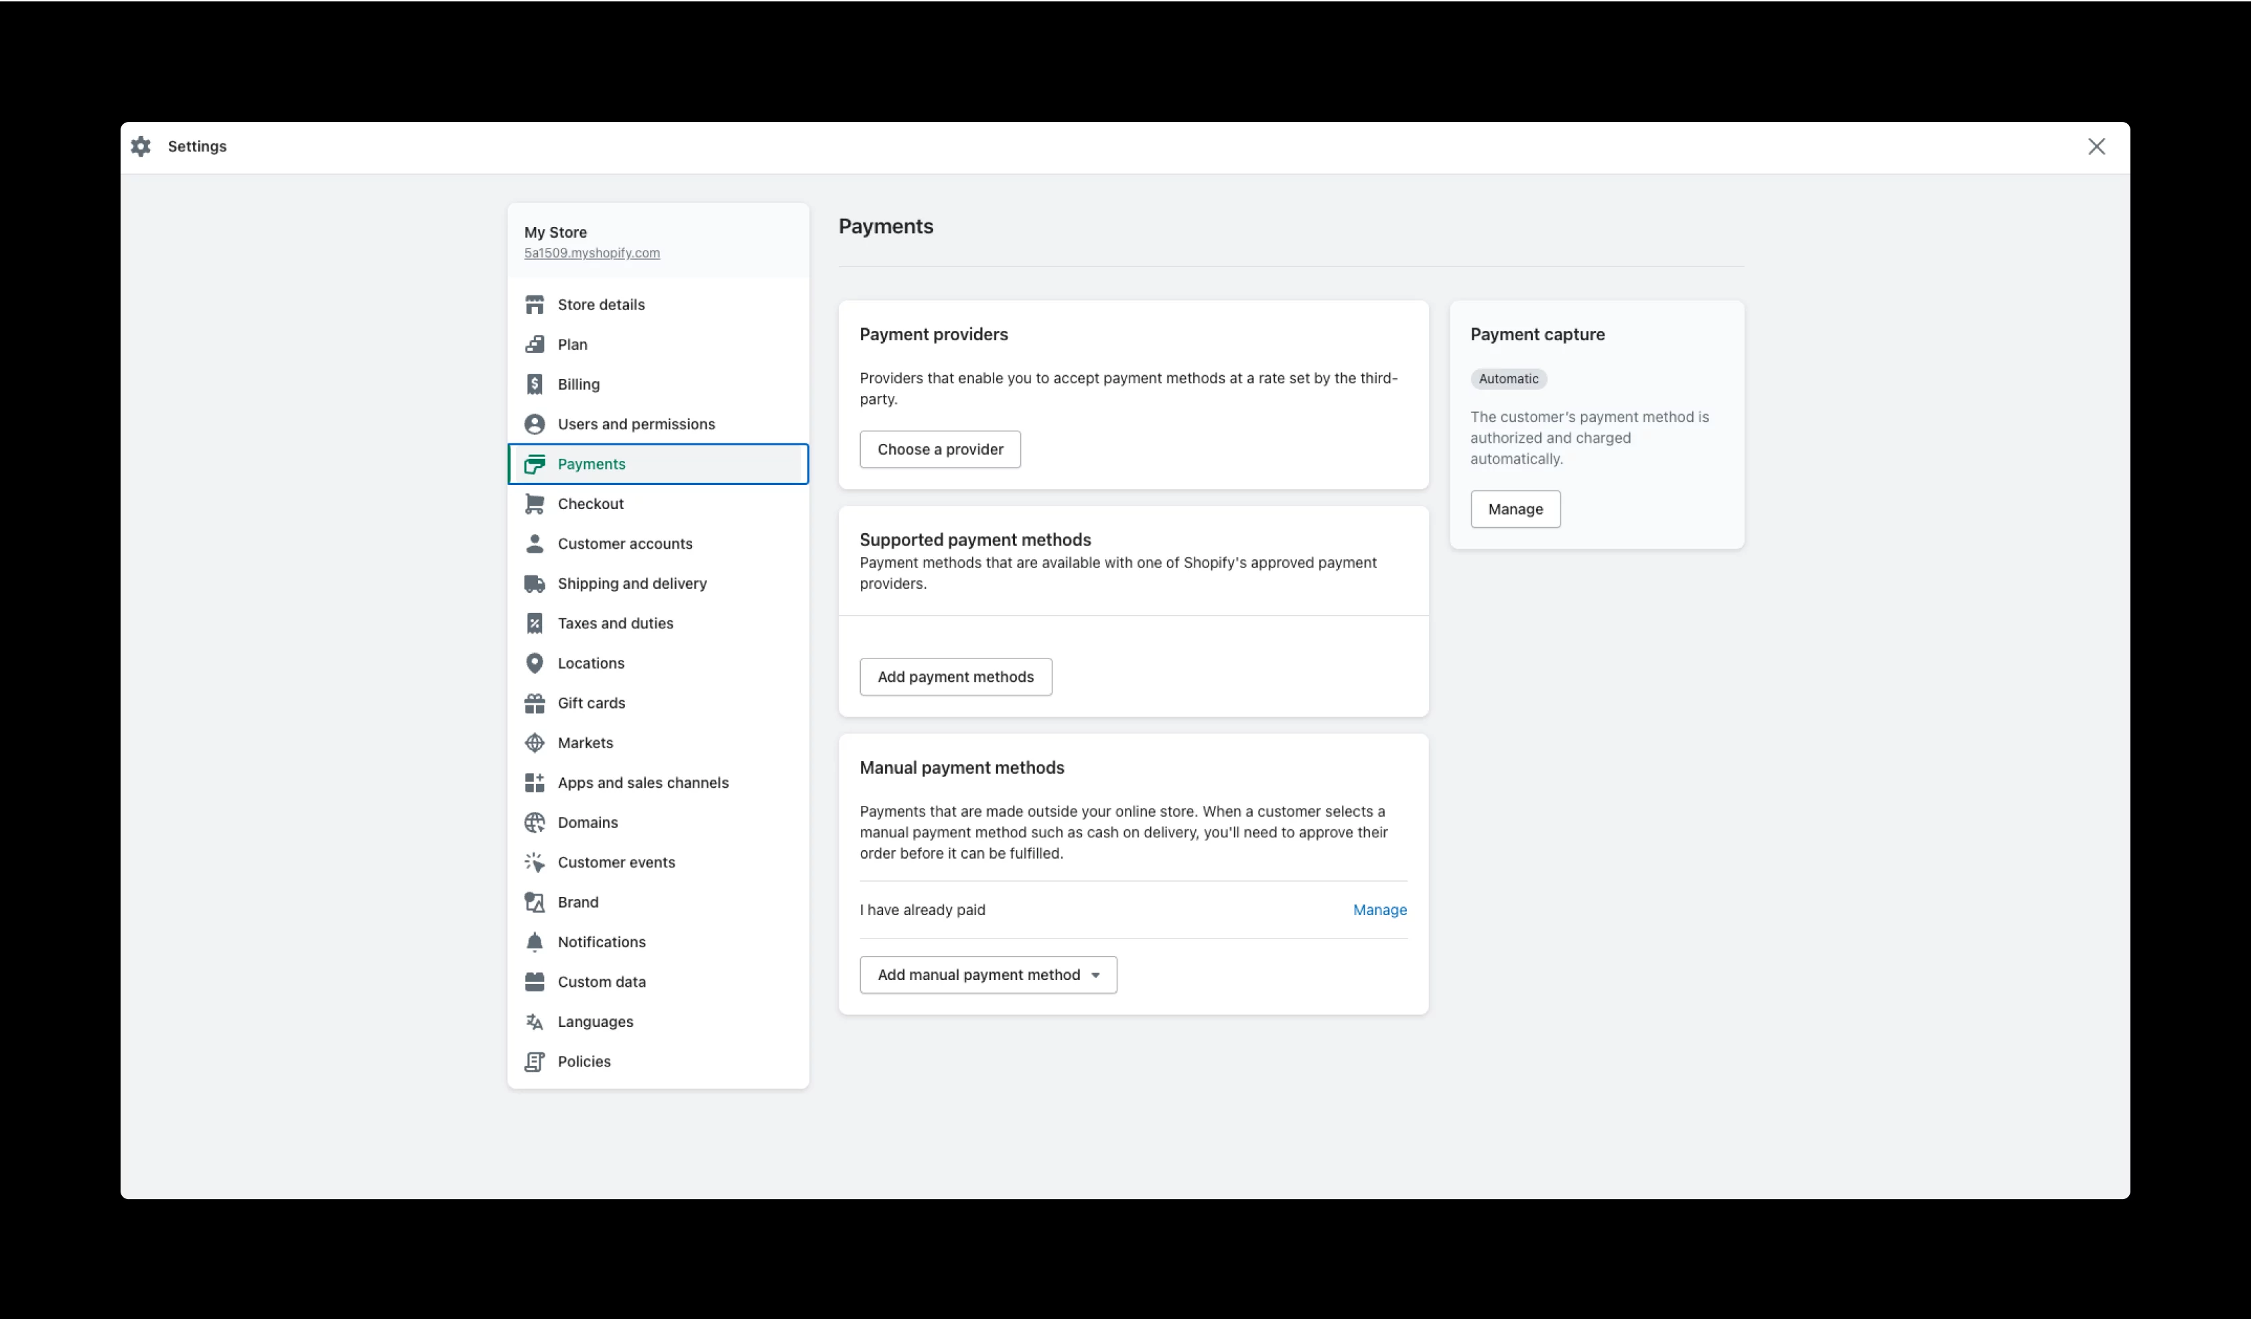Screen dimensions: 2251x1319
Task: Click the Gift cards present icon
Action: (x=534, y=703)
